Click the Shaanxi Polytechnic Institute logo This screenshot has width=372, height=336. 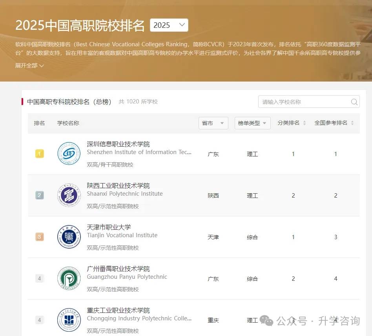tap(69, 195)
